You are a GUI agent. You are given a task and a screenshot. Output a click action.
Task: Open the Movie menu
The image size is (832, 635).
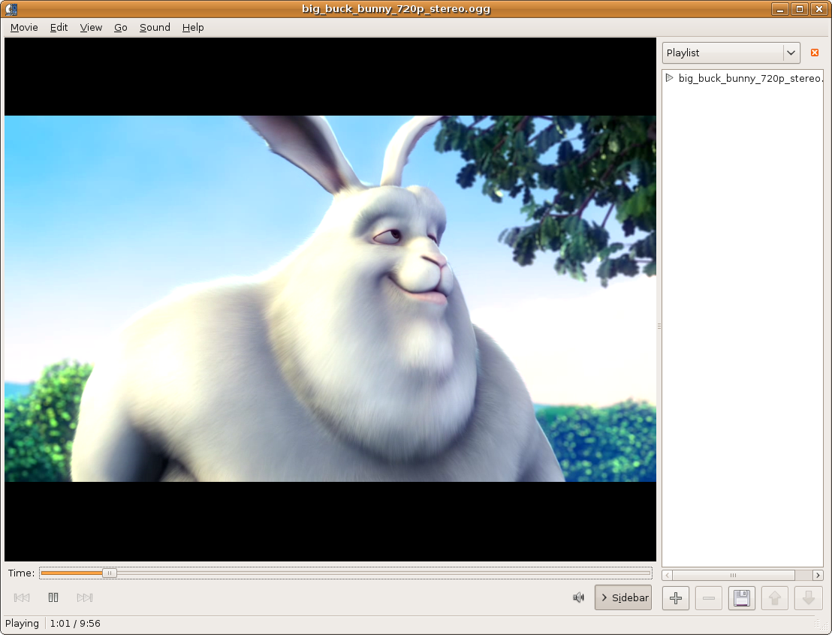point(24,28)
